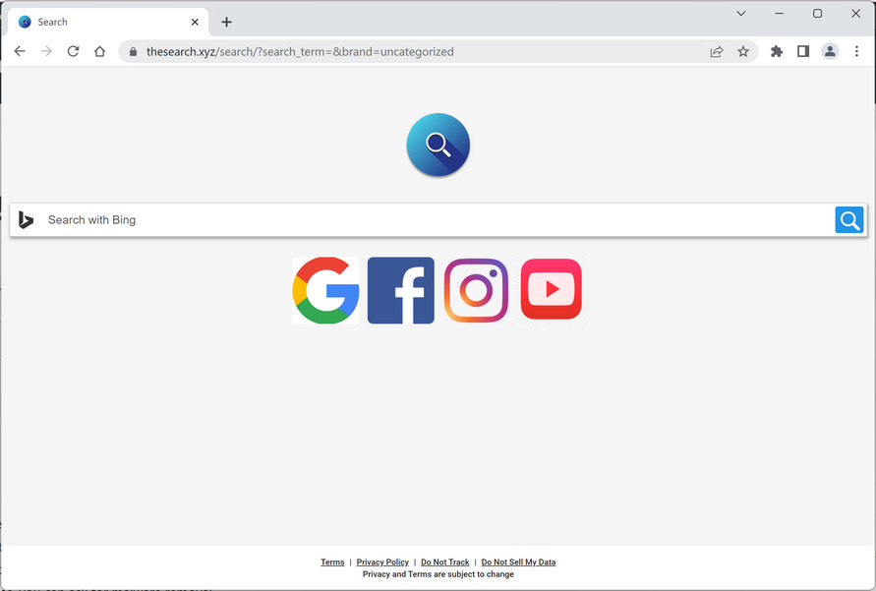Open Do Not Sell My Data link
This screenshot has width=876, height=591.
[x=518, y=561]
